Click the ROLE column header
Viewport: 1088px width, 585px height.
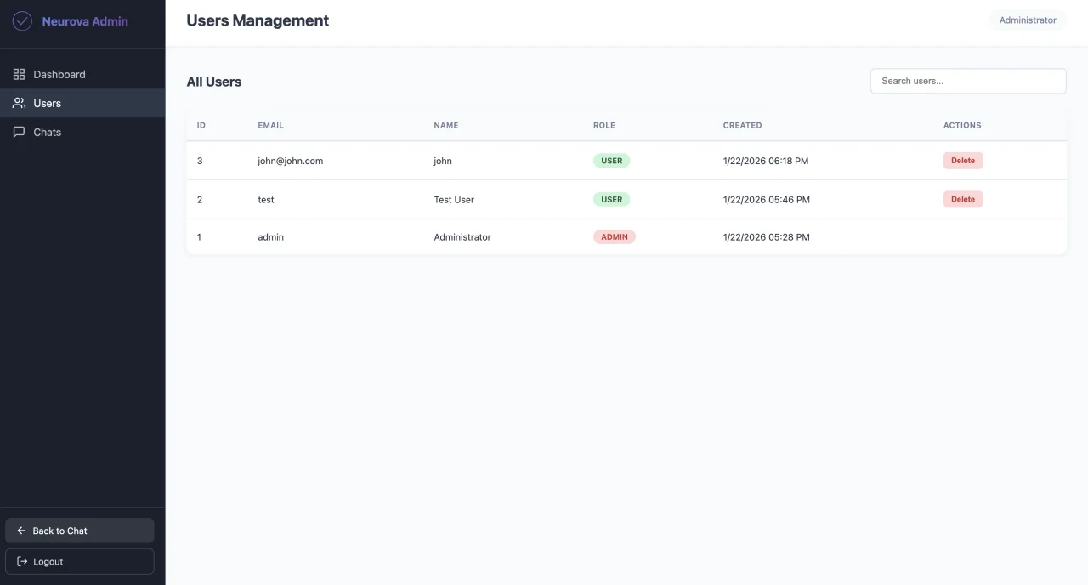(x=604, y=125)
